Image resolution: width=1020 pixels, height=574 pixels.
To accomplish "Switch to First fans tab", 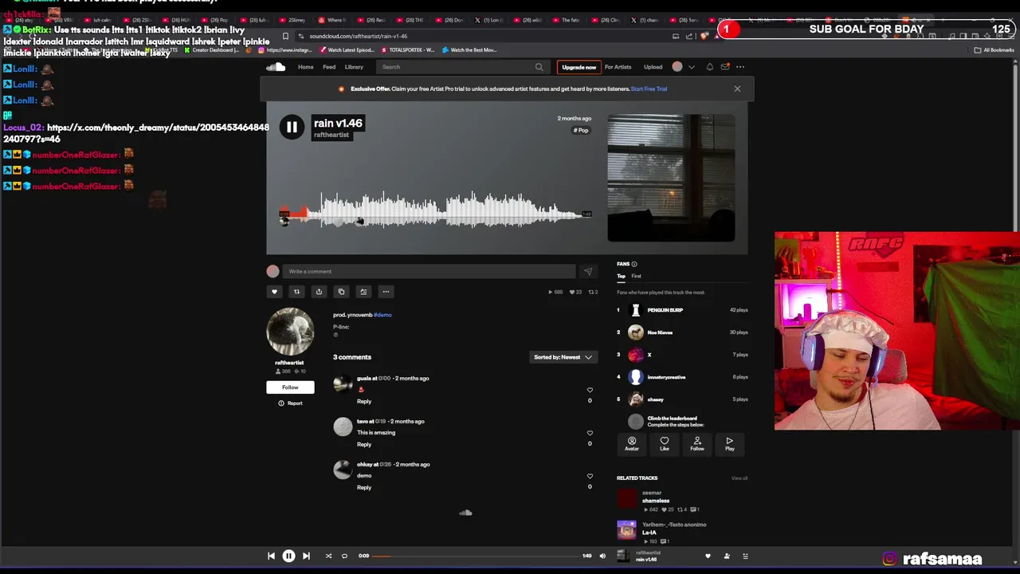I will coord(636,276).
